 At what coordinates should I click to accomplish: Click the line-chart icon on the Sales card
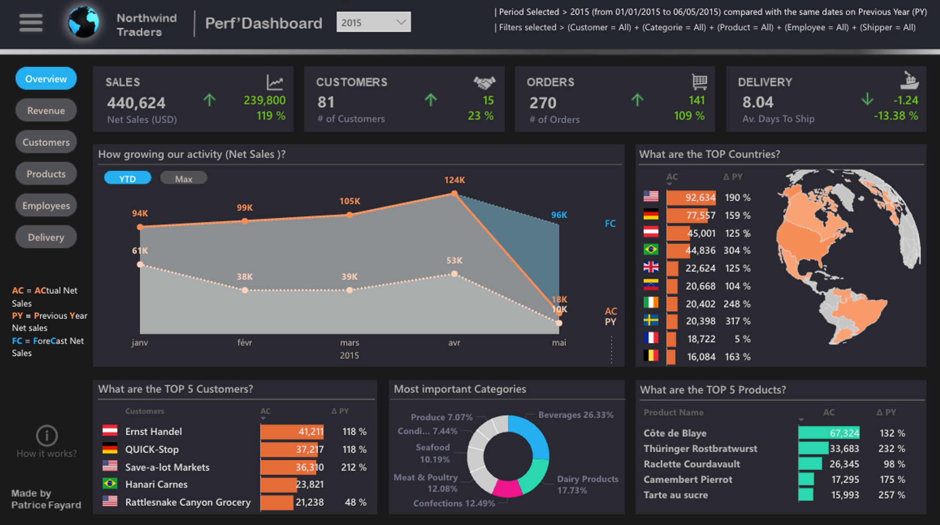coord(274,82)
